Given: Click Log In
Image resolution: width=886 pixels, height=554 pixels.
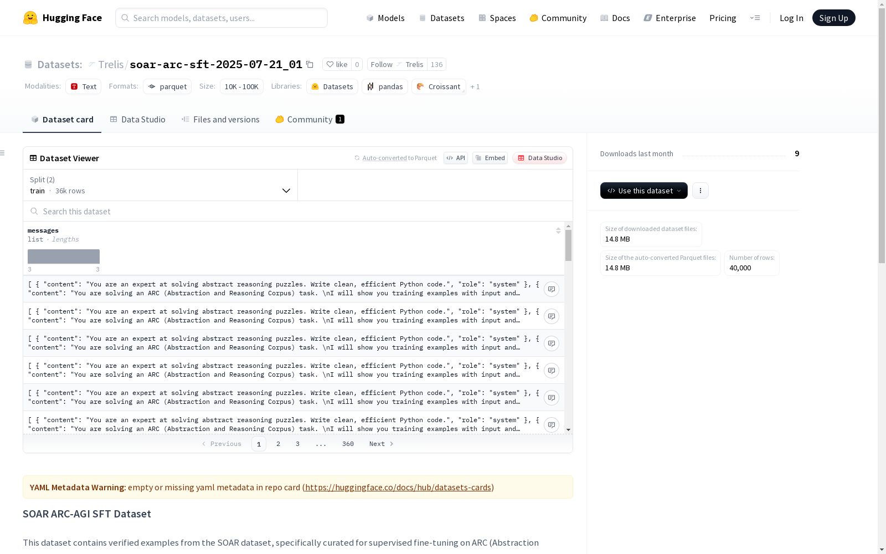Looking at the screenshot, I should tap(791, 18).
